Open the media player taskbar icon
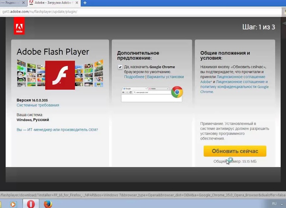The height and width of the screenshot is (208, 286). (x=13, y=204)
